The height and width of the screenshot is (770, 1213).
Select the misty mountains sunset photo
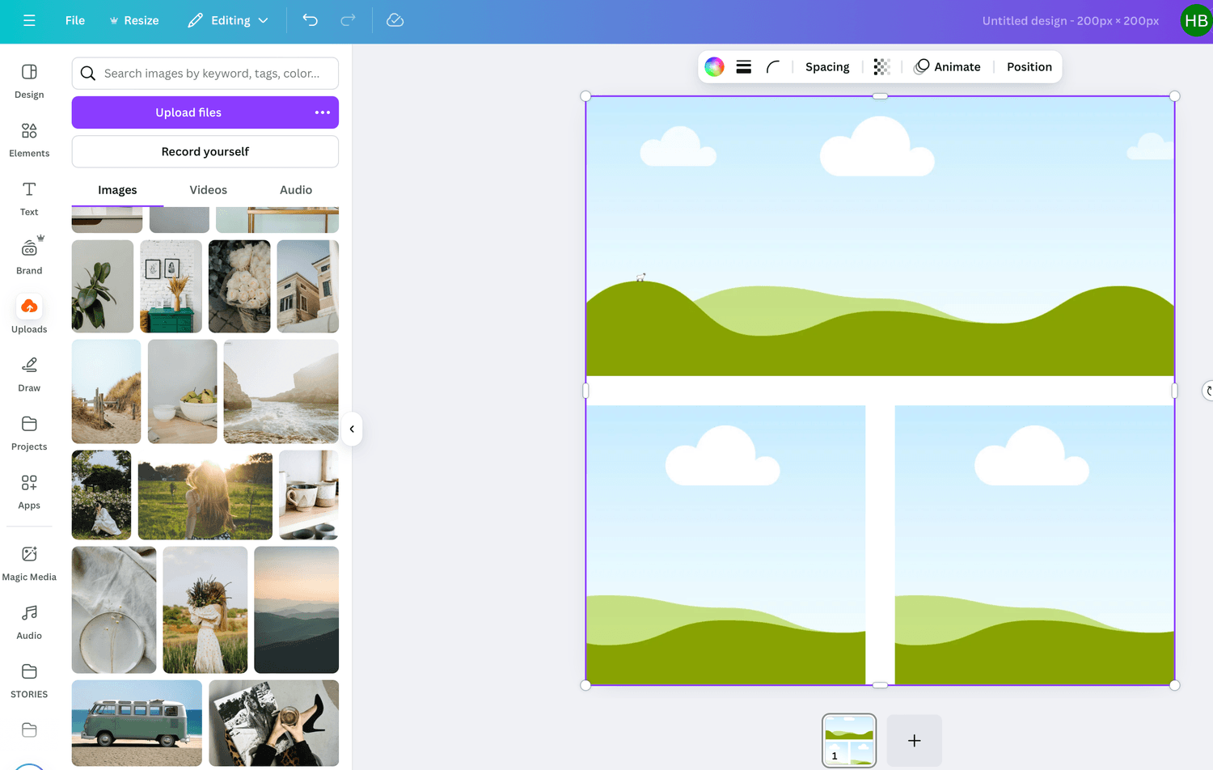point(297,610)
